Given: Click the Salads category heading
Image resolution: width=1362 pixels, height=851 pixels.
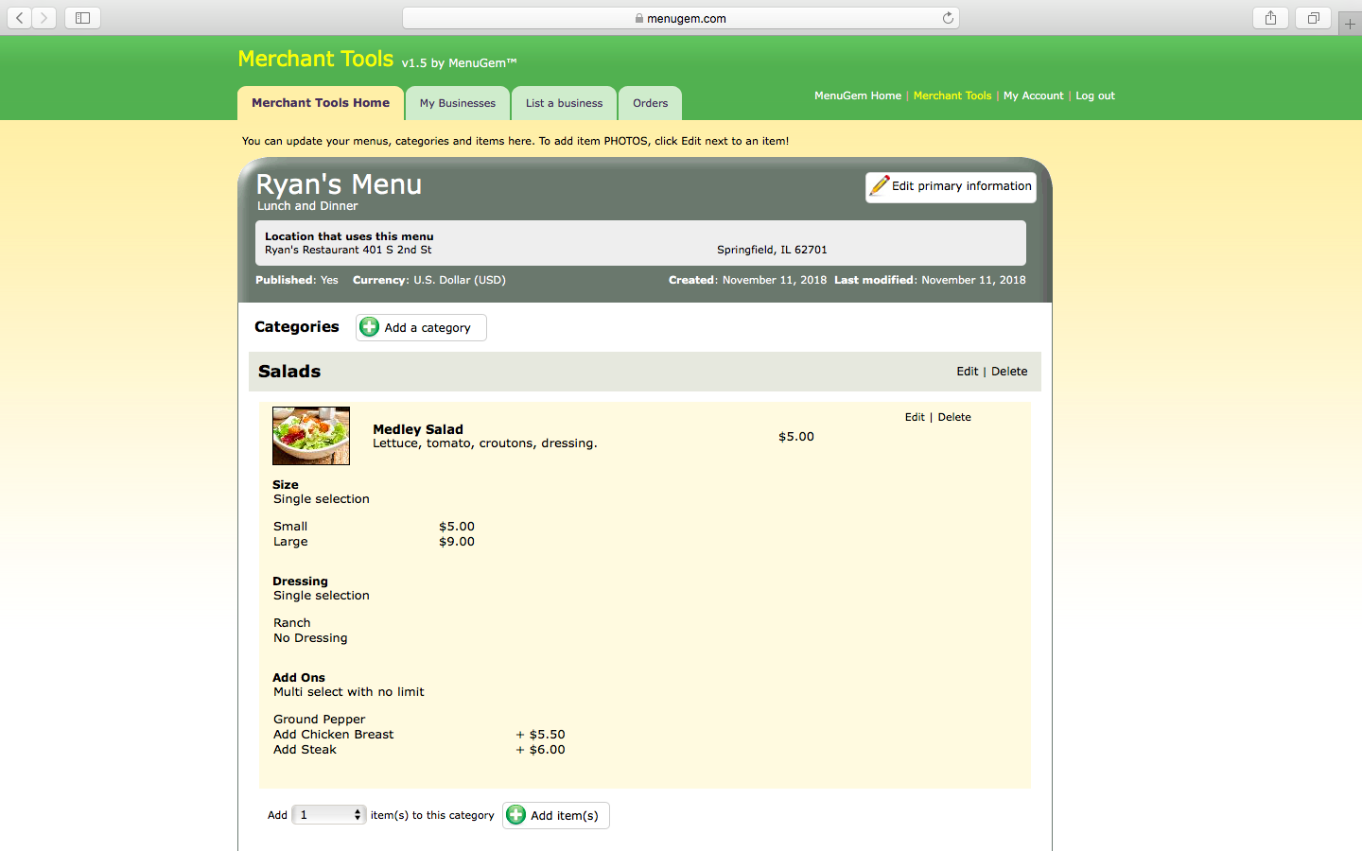Looking at the screenshot, I should 289,372.
